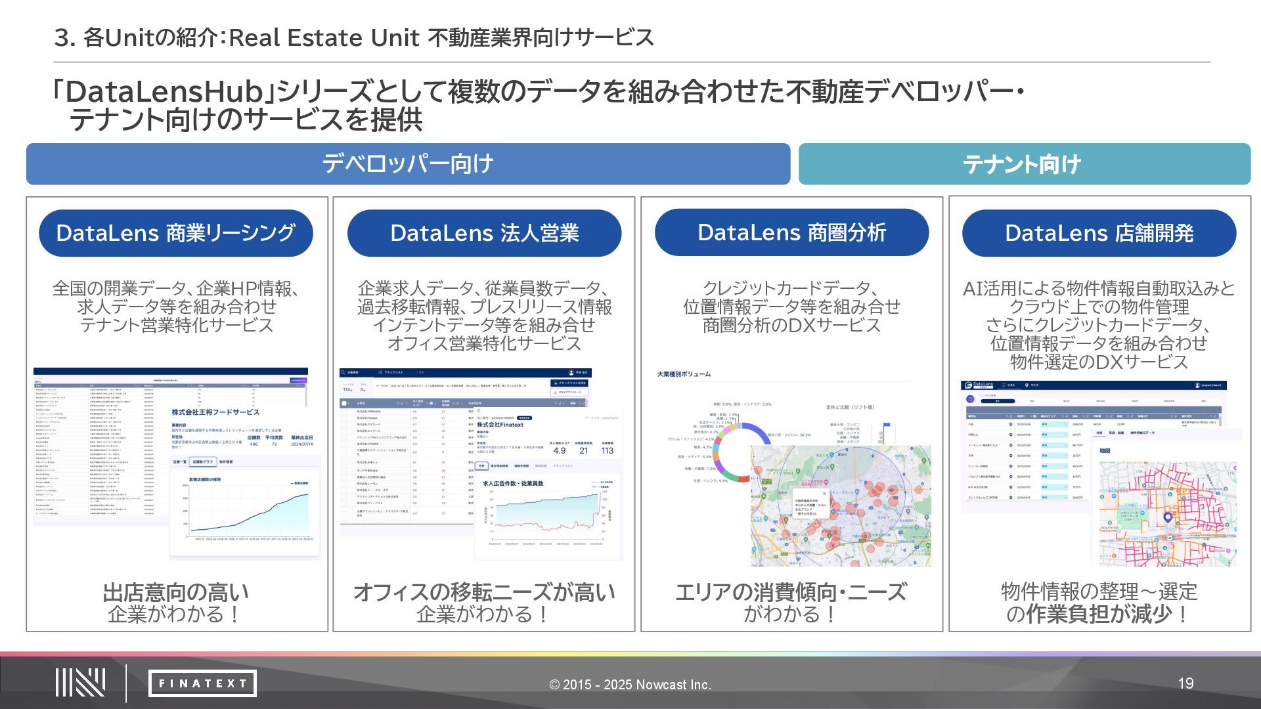Click the DataLens logo in 店舗開発 screenshot header
1261x709 pixels.
tap(979, 385)
